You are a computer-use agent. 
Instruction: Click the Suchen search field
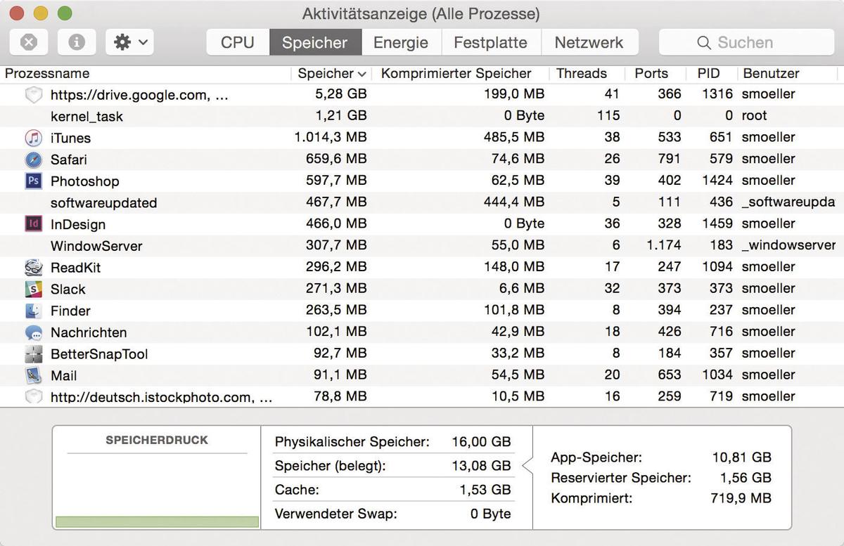pos(746,42)
